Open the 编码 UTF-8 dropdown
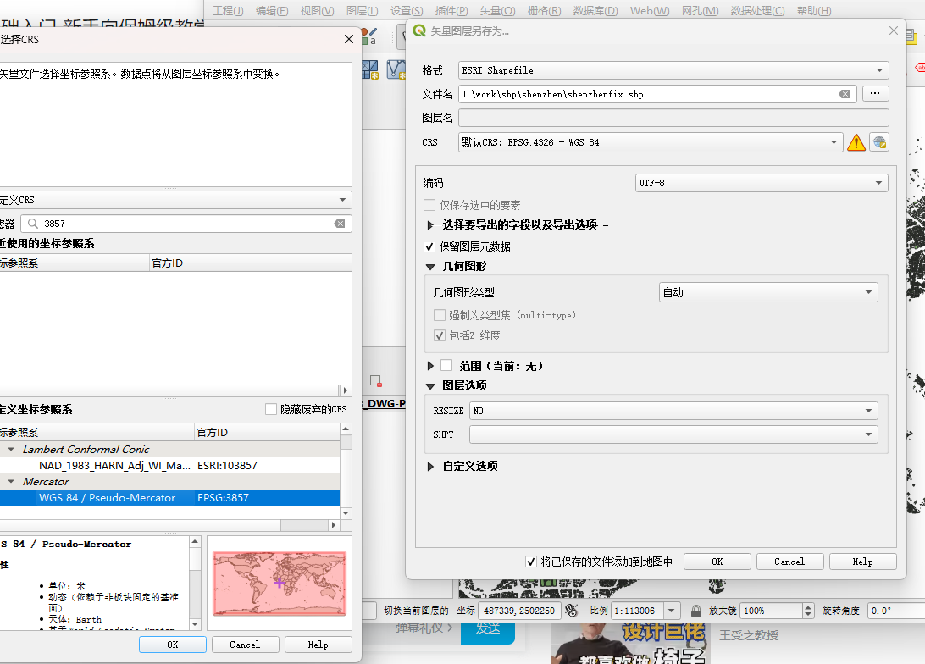 pyautogui.click(x=761, y=183)
